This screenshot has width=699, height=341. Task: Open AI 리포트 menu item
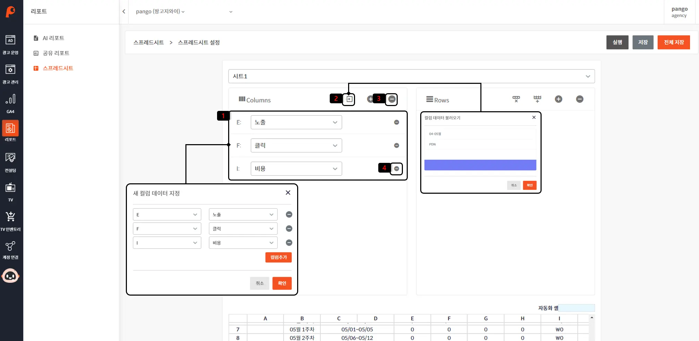tap(53, 38)
